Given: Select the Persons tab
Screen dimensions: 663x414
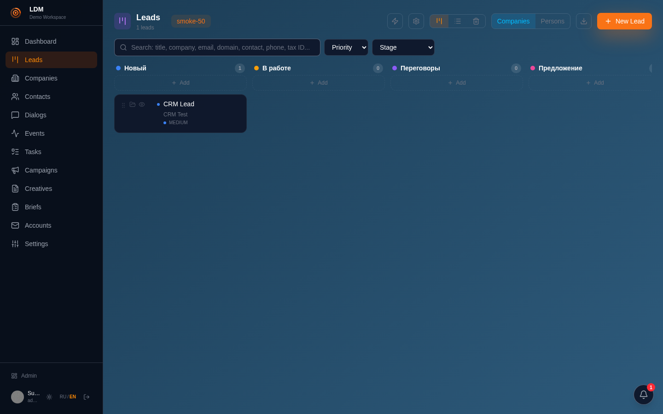Looking at the screenshot, I should pyautogui.click(x=552, y=21).
